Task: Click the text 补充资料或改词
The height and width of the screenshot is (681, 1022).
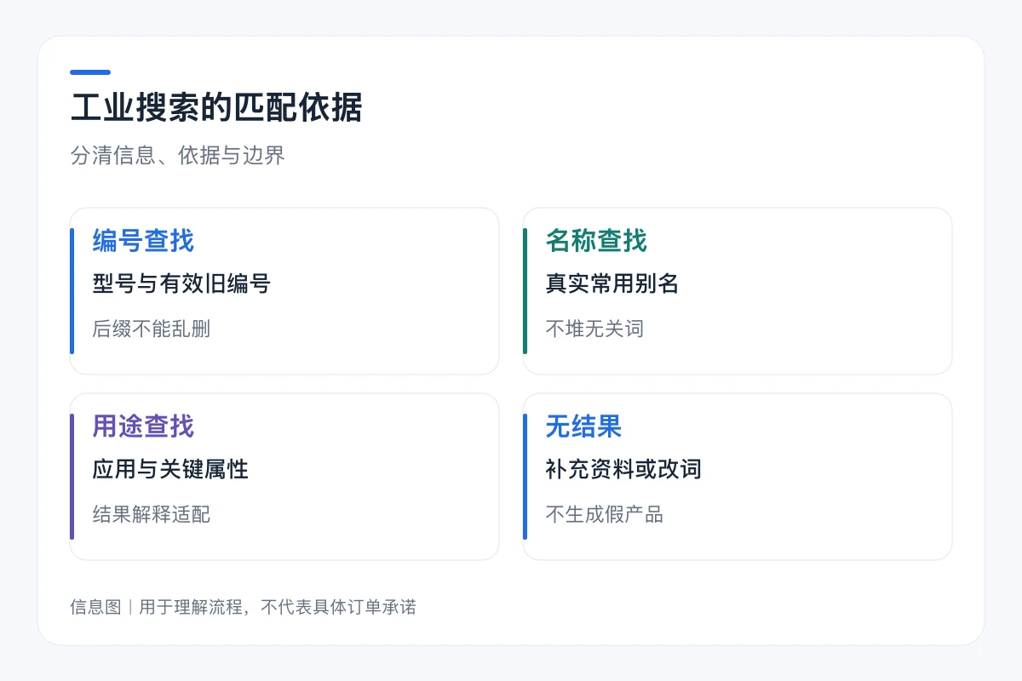Action: point(623,469)
